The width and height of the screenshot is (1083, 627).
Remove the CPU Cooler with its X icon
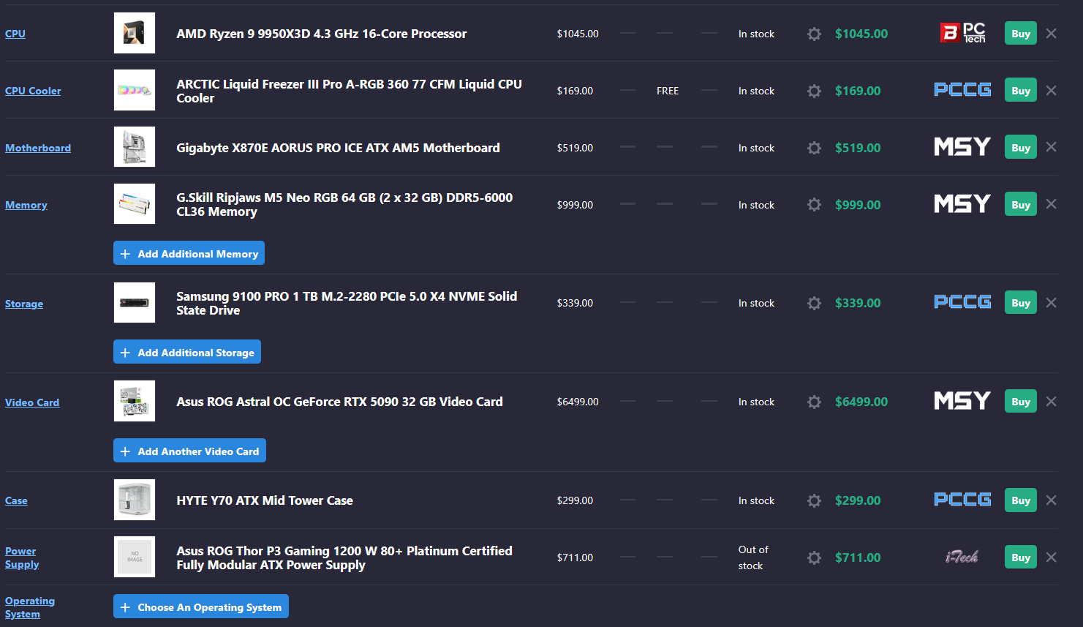click(1051, 91)
